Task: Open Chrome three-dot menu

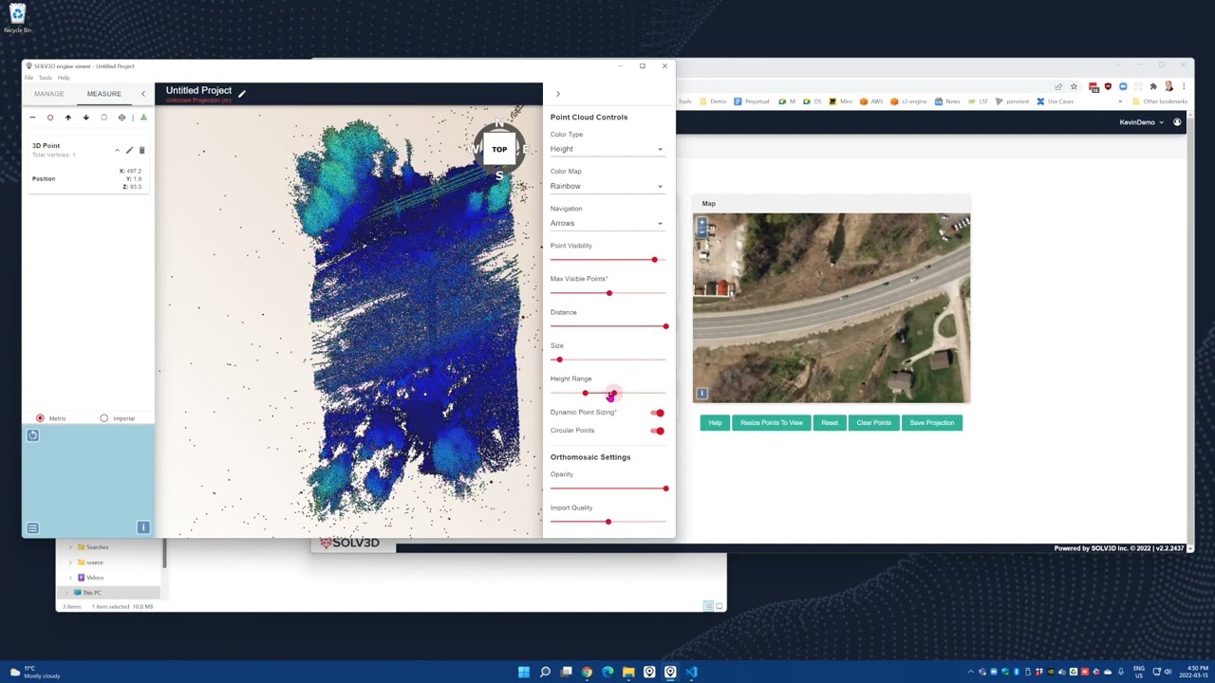Action: pos(1184,86)
